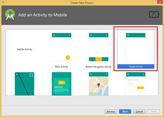Click the Bottom Navigation Activity label
Image resolution: width=164 pixels, height=117 pixels.
point(99,67)
